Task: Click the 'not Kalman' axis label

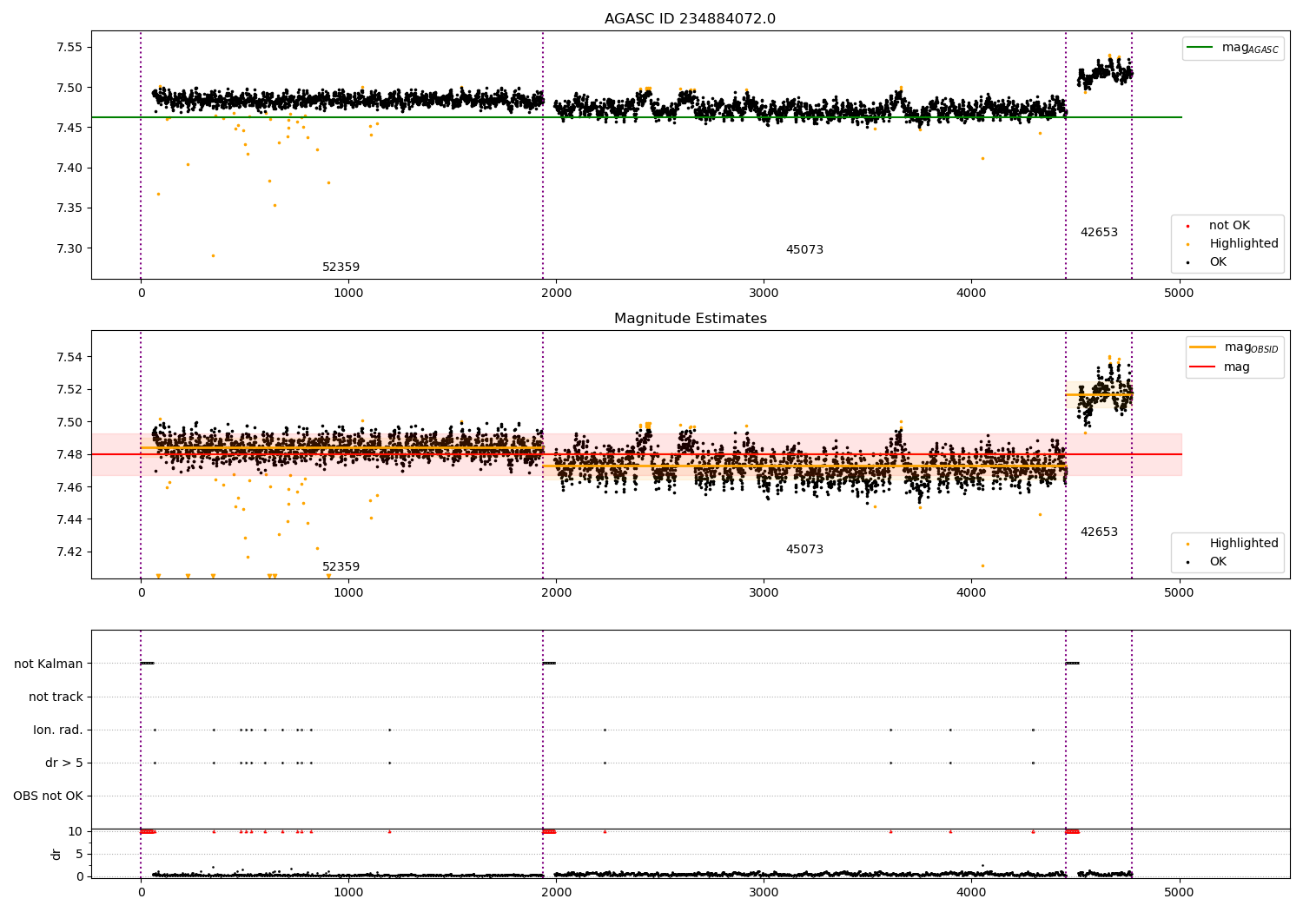Action: click(x=49, y=664)
